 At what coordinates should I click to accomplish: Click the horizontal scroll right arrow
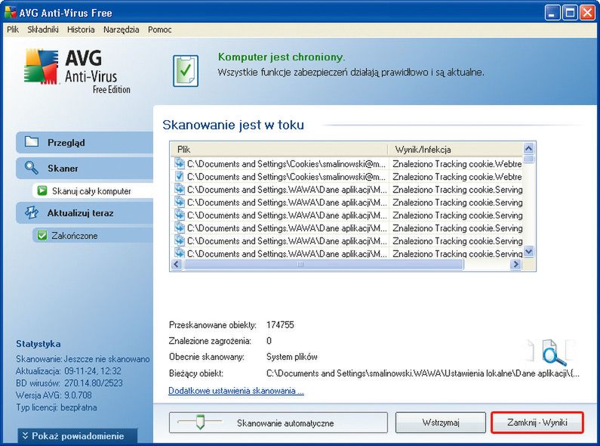click(515, 264)
